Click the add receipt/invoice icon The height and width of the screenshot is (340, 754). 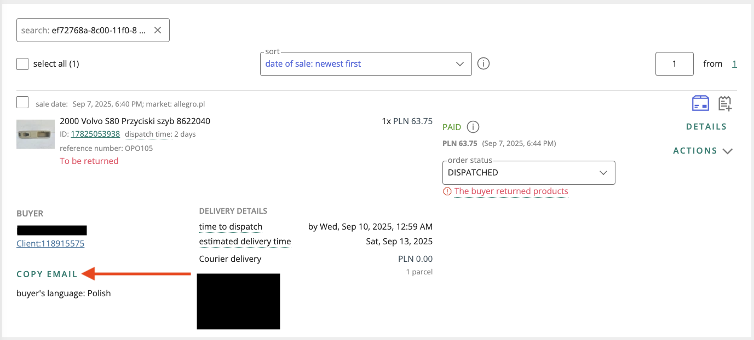click(x=725, y=103)
